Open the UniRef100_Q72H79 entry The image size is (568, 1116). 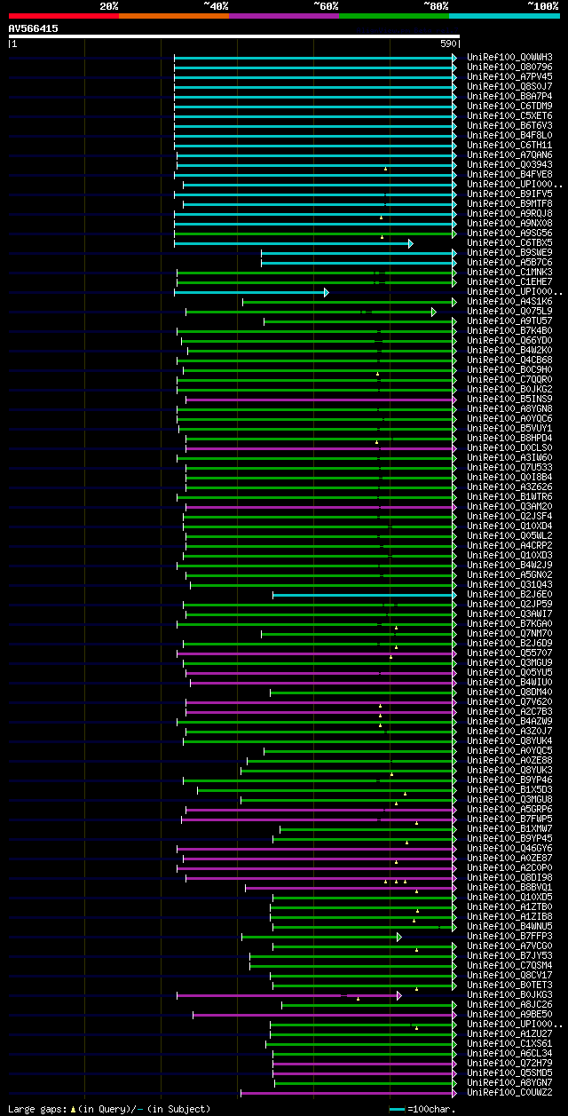coord(509,1063)
